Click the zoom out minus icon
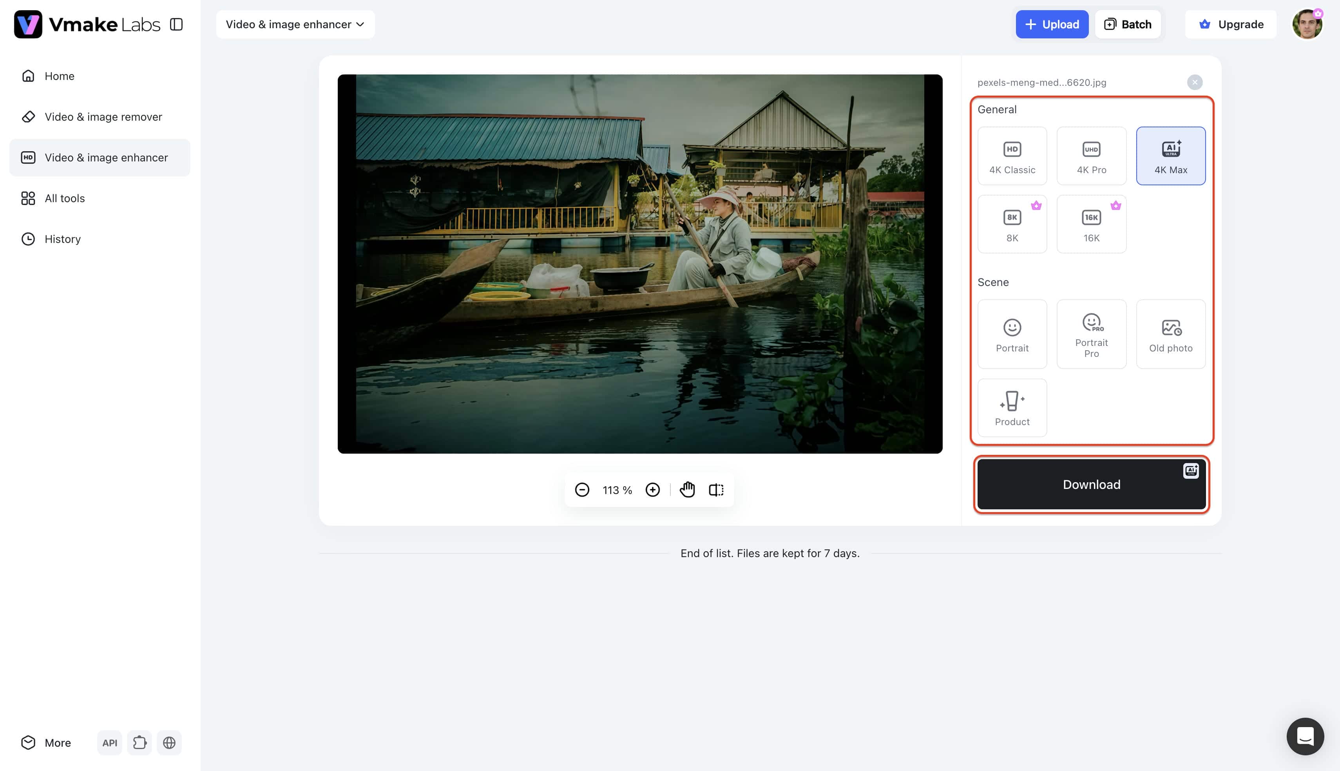The height and width of the screenshot is (771, 1340). pos(582,490)
